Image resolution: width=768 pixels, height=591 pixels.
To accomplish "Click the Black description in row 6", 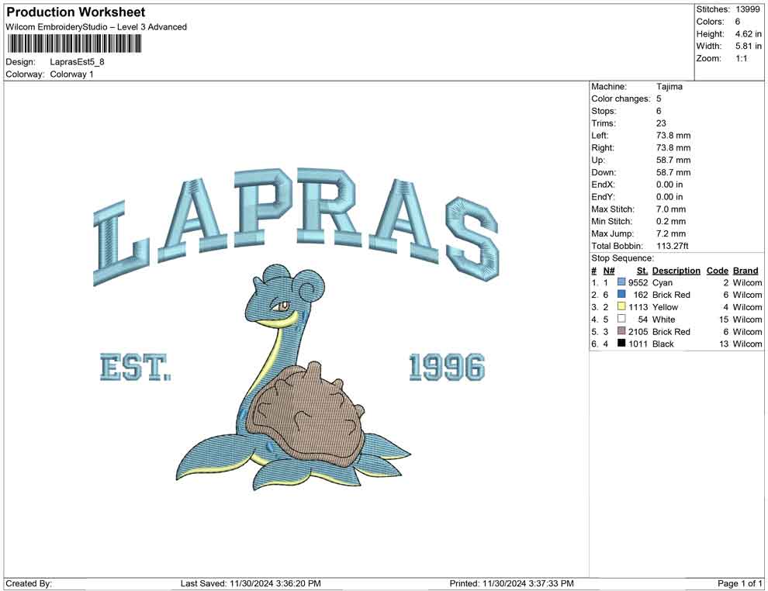I will pos(663,344).
